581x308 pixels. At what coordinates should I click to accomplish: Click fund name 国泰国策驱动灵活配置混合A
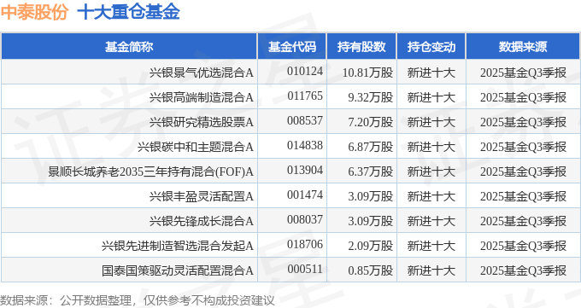tap(178, 270)
